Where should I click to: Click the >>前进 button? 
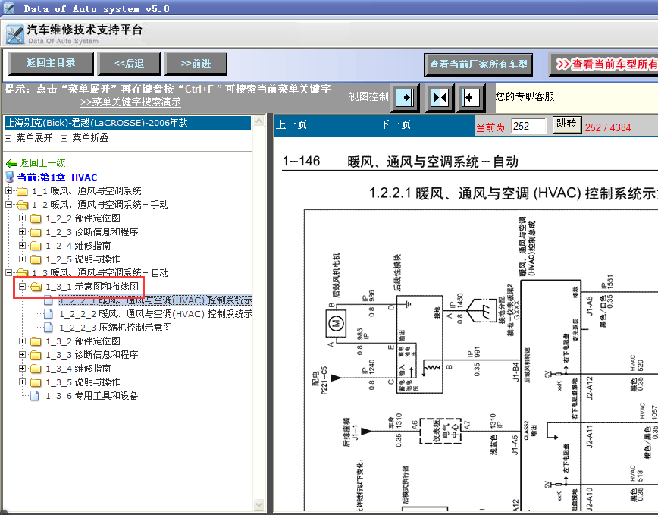click(196, 64)
